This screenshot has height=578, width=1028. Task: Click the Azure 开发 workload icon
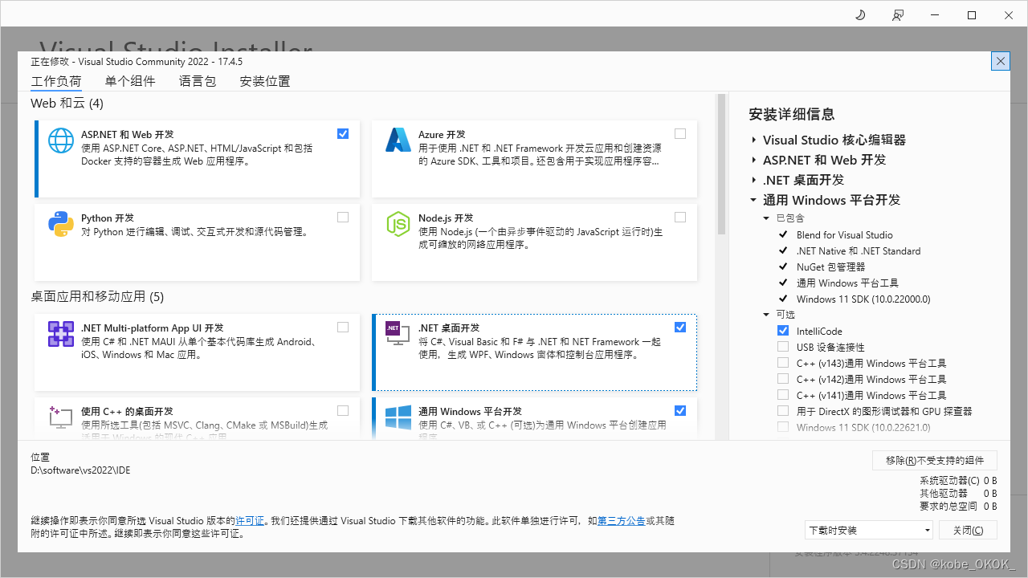(398, 140)
